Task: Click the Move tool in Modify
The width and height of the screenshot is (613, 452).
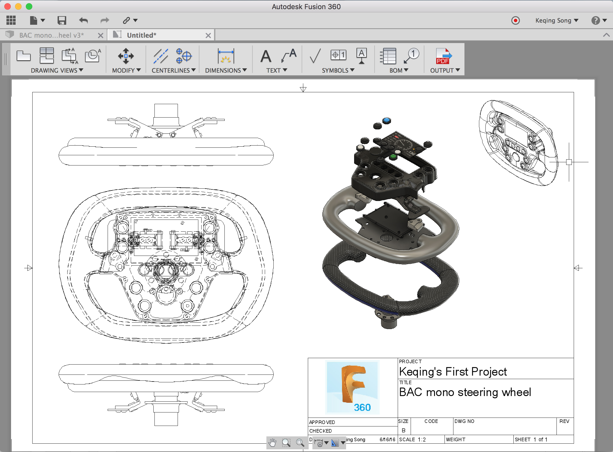Action: click(126, 56)
